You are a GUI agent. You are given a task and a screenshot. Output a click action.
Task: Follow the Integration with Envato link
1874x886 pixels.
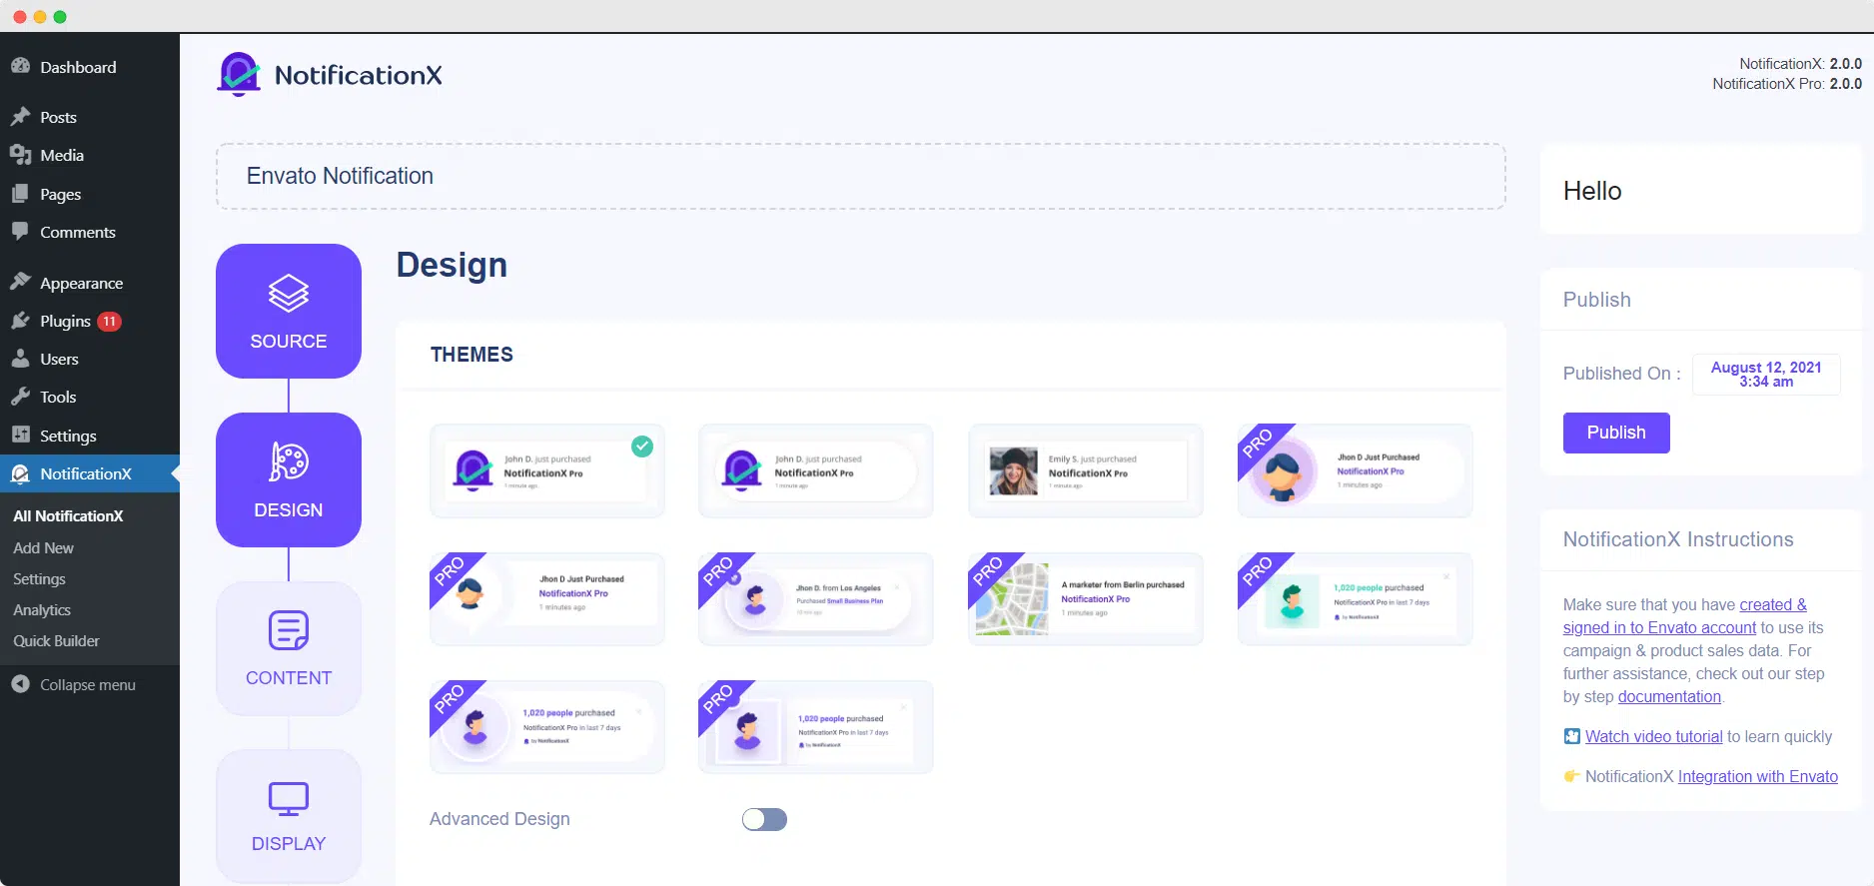(1758, 776)
